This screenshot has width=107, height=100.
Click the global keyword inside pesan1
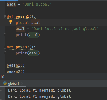22,22
